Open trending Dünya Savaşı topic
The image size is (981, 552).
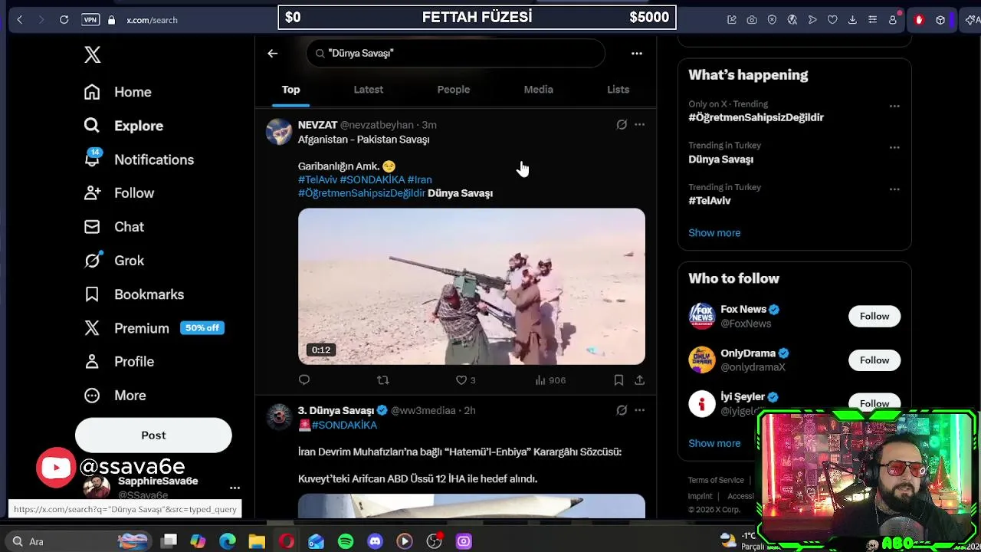pos(720,159)
